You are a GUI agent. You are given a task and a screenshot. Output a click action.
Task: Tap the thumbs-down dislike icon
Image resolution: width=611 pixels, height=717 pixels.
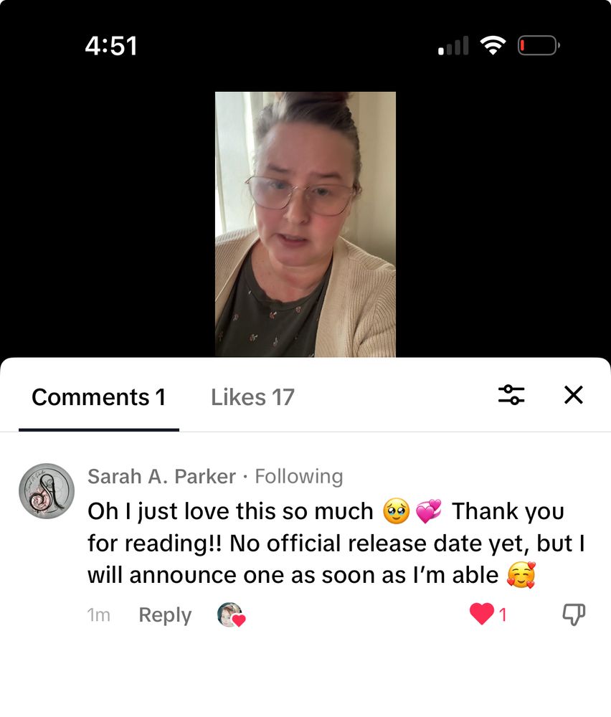[x=574, y=614]
